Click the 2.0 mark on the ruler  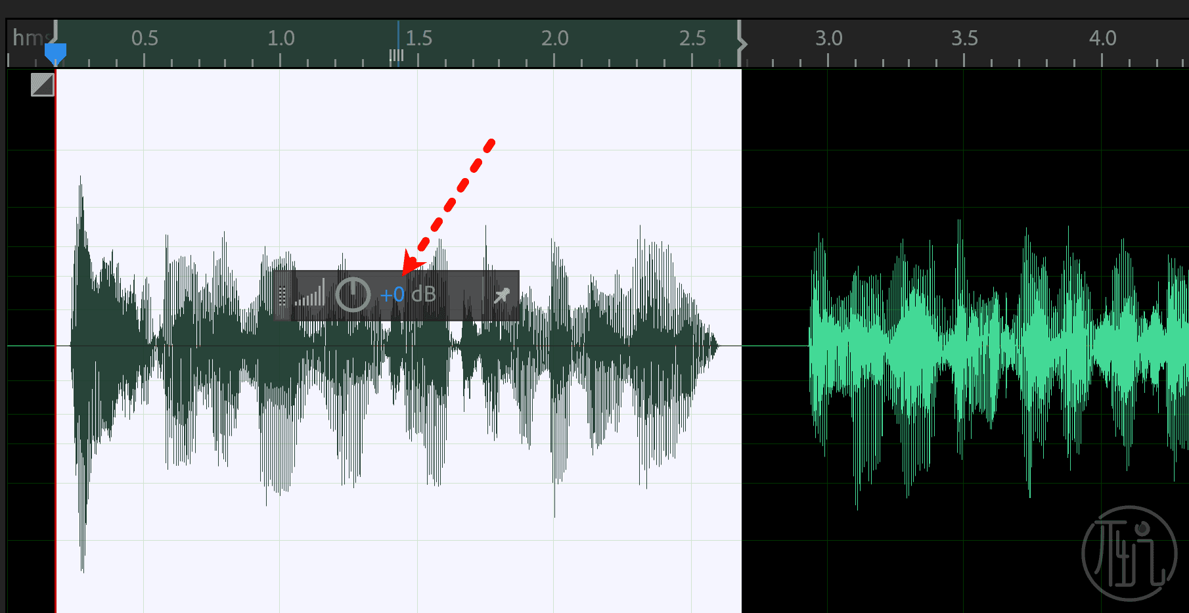tap(555, 38)
